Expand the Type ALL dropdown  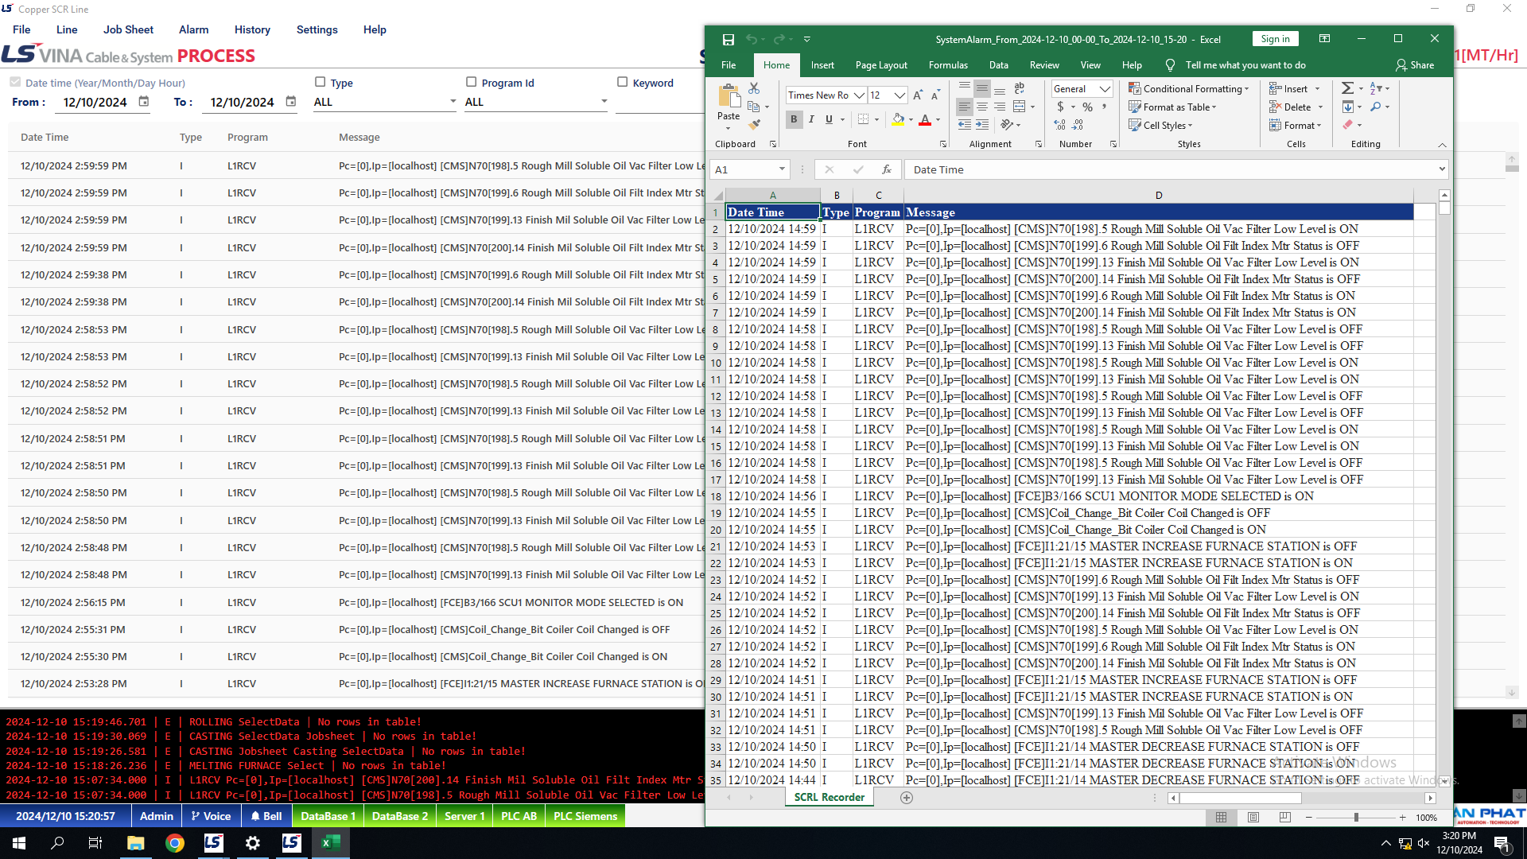[453, 102]
